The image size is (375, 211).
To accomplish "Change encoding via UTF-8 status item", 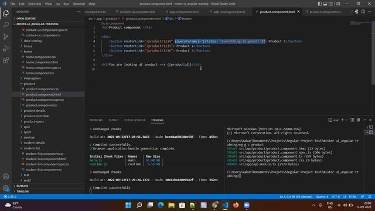I will (336, 197).
